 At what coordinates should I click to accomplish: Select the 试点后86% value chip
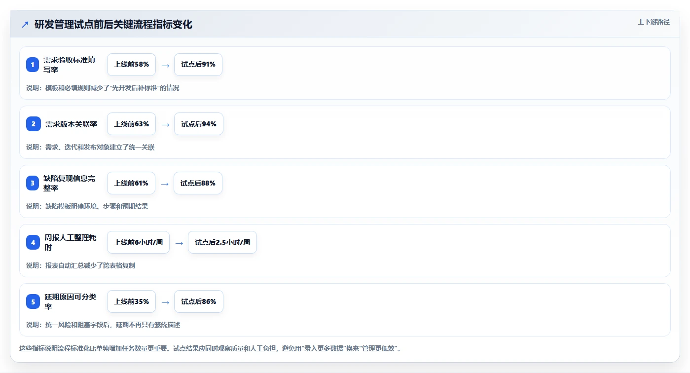[199, 301]
